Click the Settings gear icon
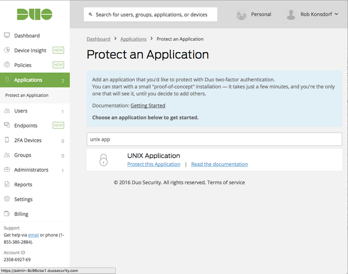Viewport: 348px width, 274px height. click(7, 199)
